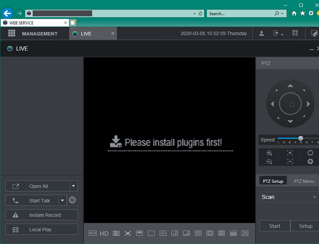
Task: Switch to four-view split layout
Action: (x=163, y=233)
